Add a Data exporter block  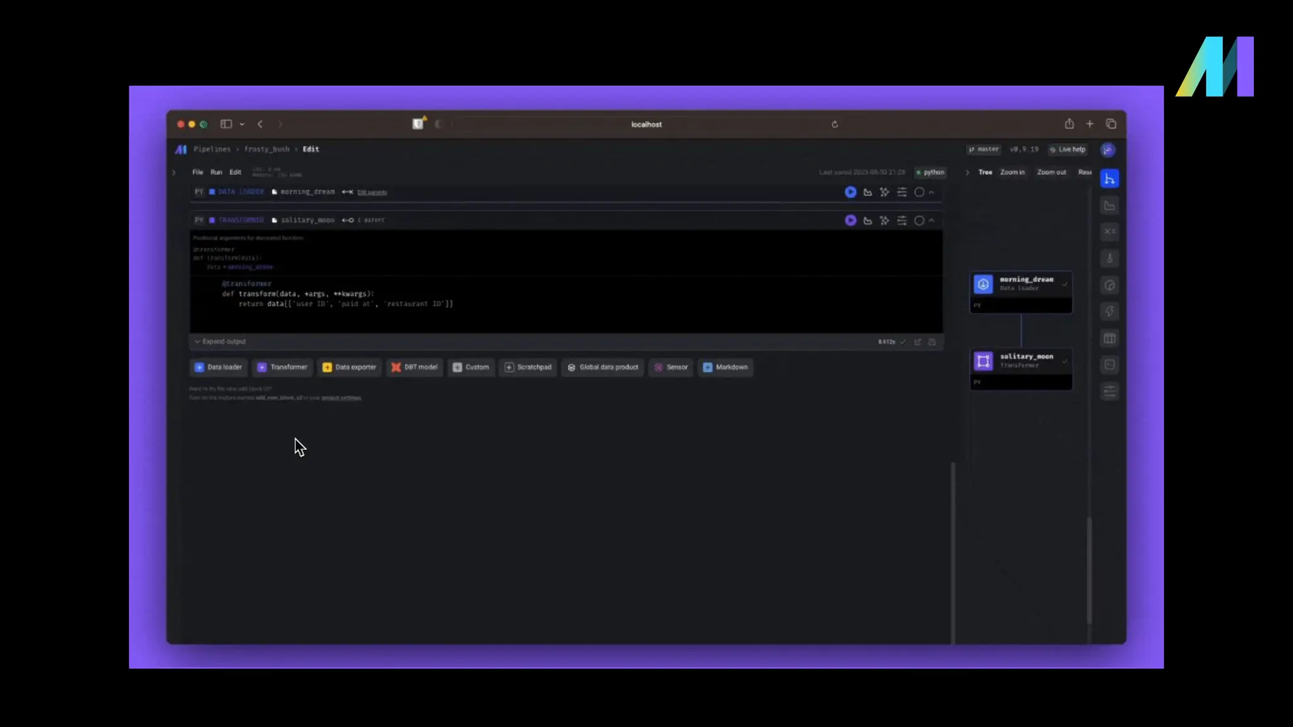[349, 367]
